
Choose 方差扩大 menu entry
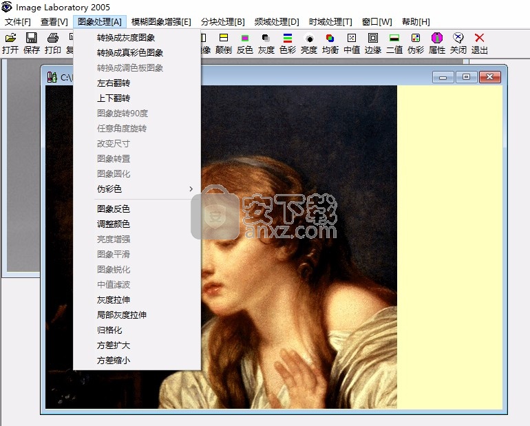coord(137,345)
